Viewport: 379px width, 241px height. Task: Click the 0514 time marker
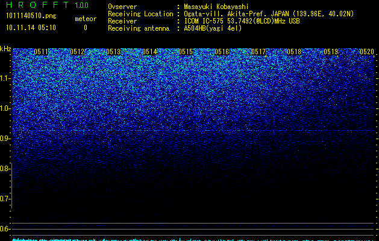(x=149, y=52)
